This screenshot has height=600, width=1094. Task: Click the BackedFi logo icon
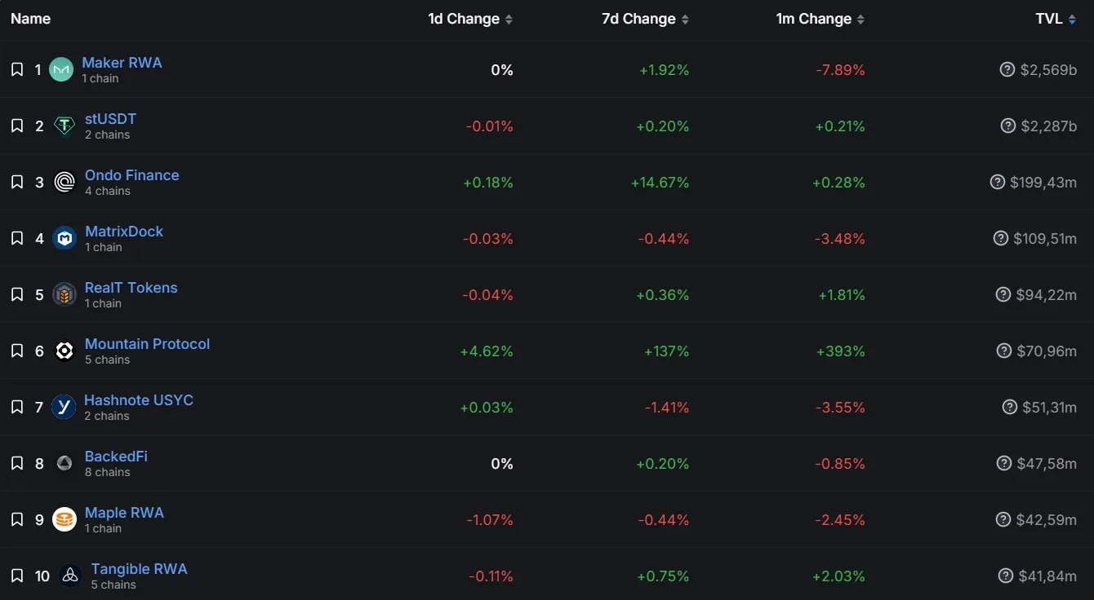[64, 464]
